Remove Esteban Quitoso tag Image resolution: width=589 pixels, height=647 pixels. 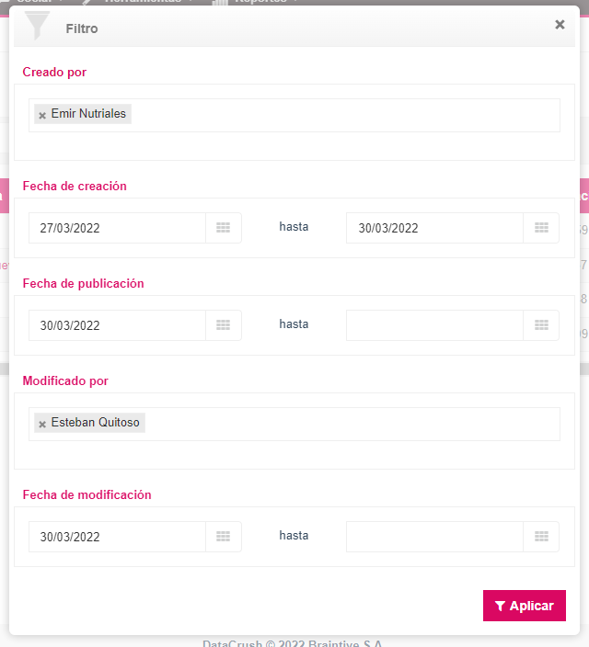[42, 425]
